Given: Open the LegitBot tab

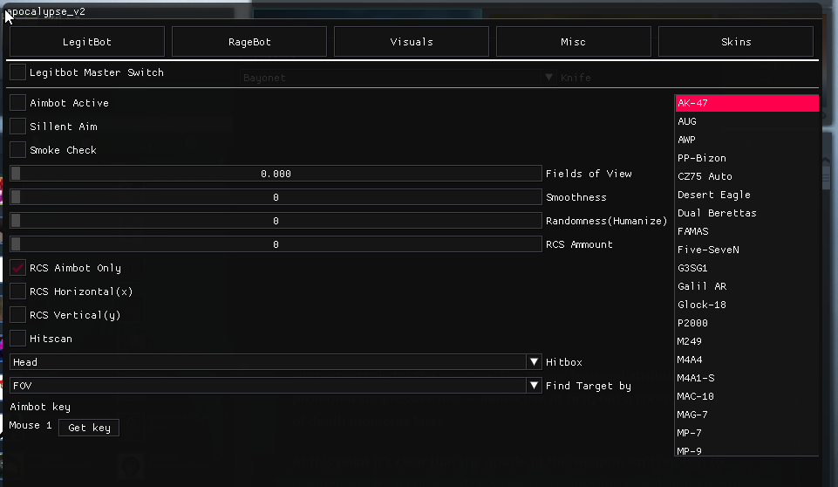Looking at the screenshot, I should click(87, 42).
